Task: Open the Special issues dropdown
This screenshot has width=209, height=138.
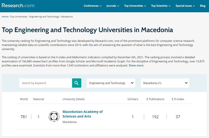Action: [x=185, y=6]
